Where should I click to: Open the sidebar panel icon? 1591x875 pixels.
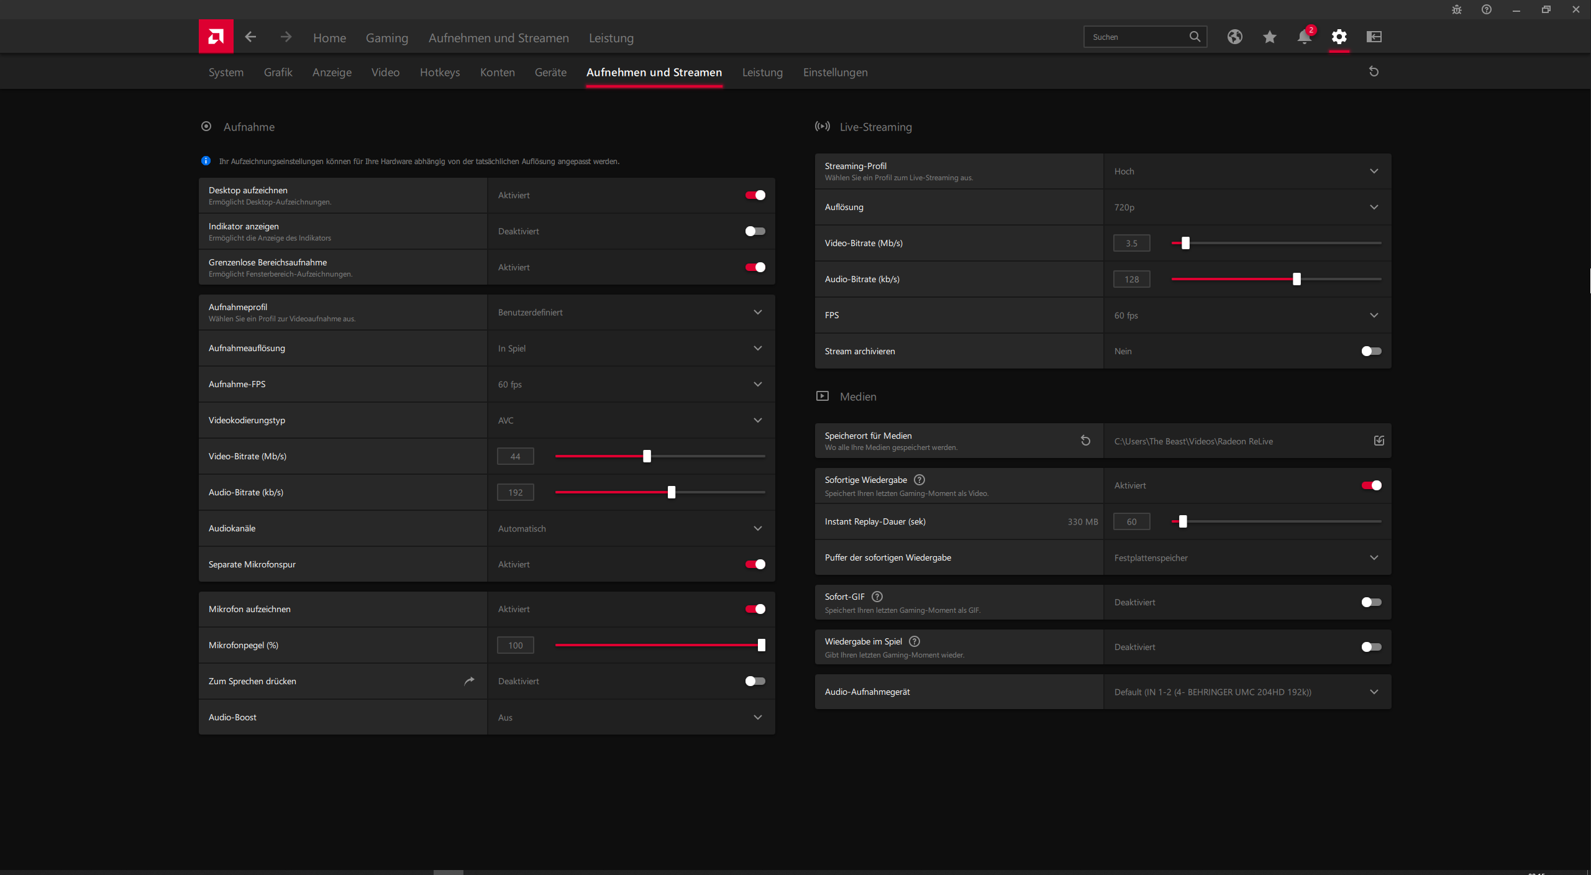1374,37
